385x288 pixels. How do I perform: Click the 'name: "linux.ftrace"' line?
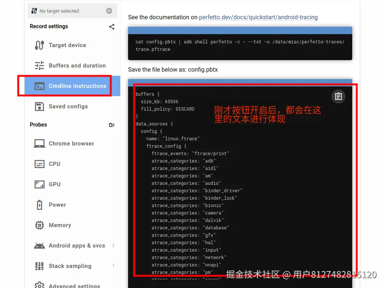(173, 139)
